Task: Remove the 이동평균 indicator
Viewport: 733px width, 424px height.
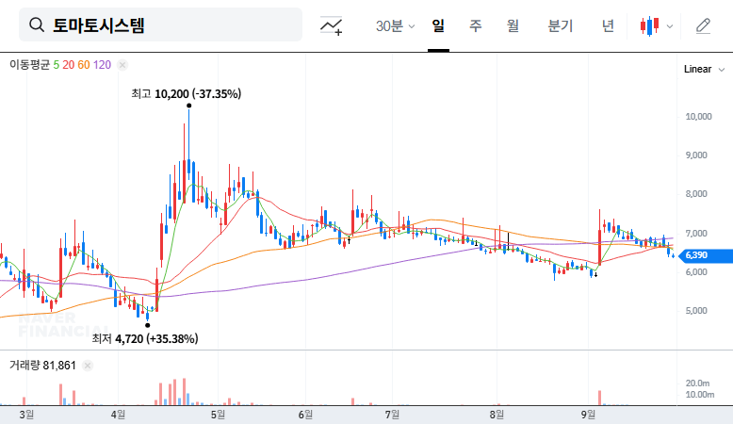Action: (122, 65)
